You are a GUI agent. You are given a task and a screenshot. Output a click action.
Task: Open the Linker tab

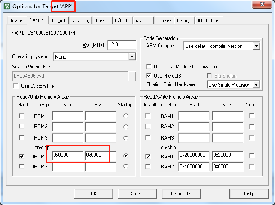(164, 20)
